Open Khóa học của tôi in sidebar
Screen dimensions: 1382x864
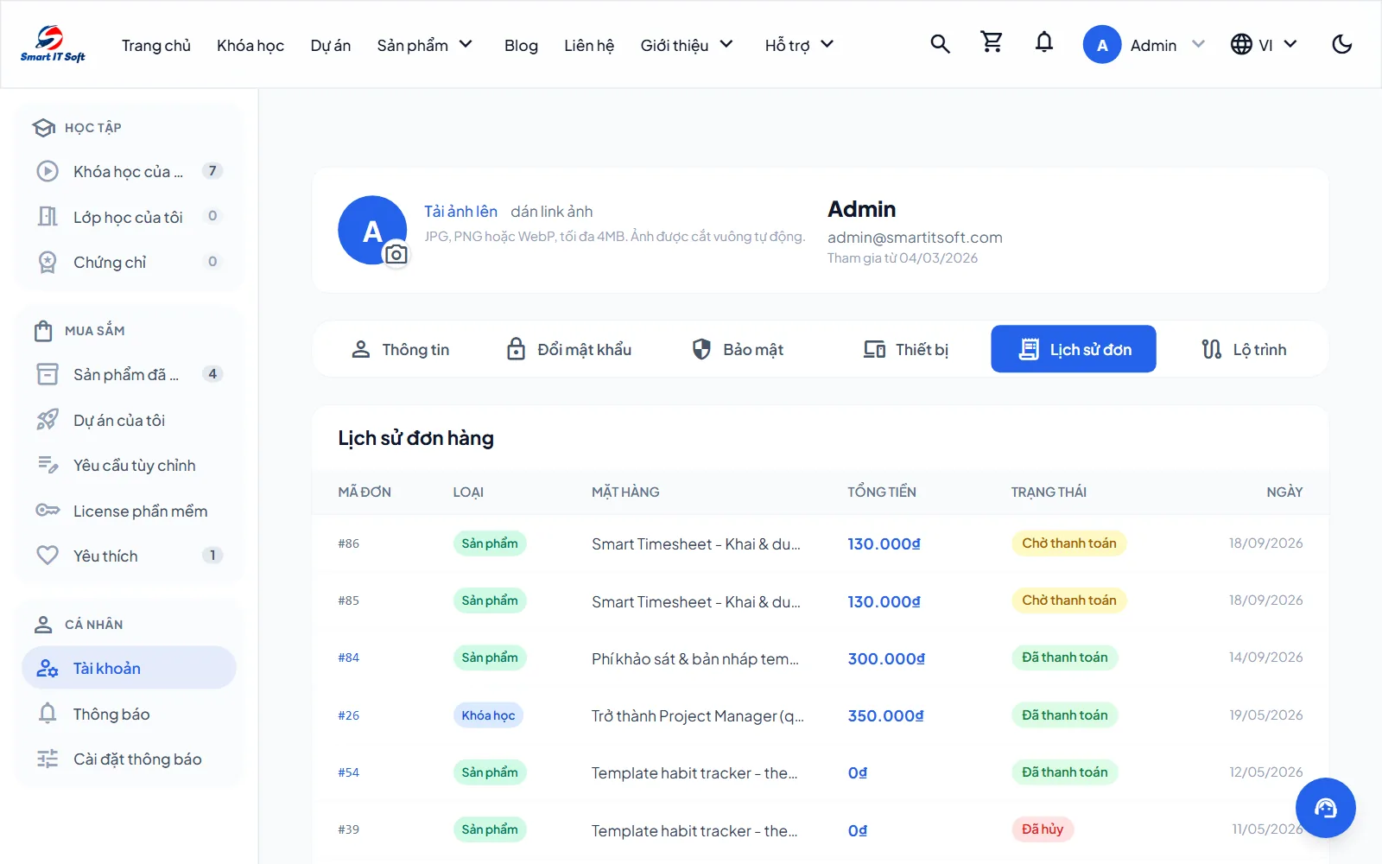[x=130, y=171]
